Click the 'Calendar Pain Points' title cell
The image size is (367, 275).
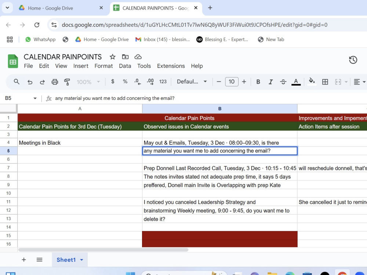pyautogui.click(x=189, y=118)
